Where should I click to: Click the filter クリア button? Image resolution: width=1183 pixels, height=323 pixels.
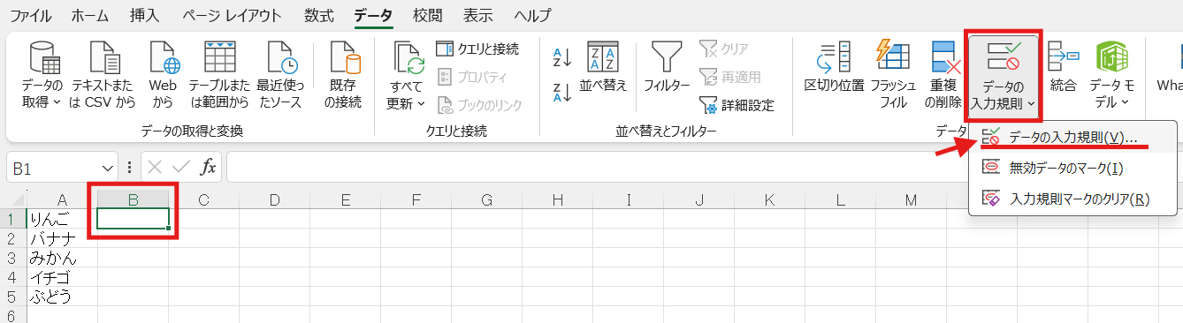pos(723,49)
